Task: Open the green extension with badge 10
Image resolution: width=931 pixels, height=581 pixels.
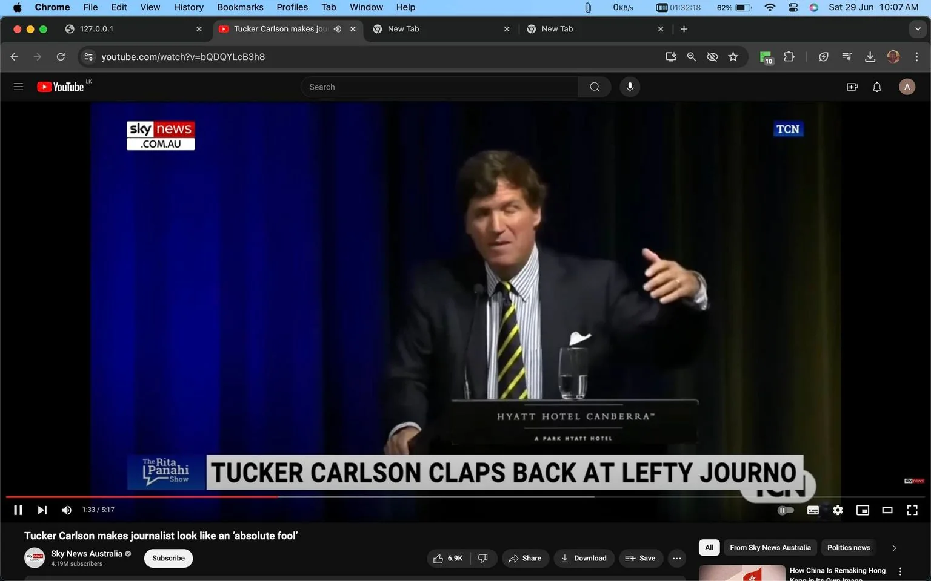Action: (x=766, y=57)
